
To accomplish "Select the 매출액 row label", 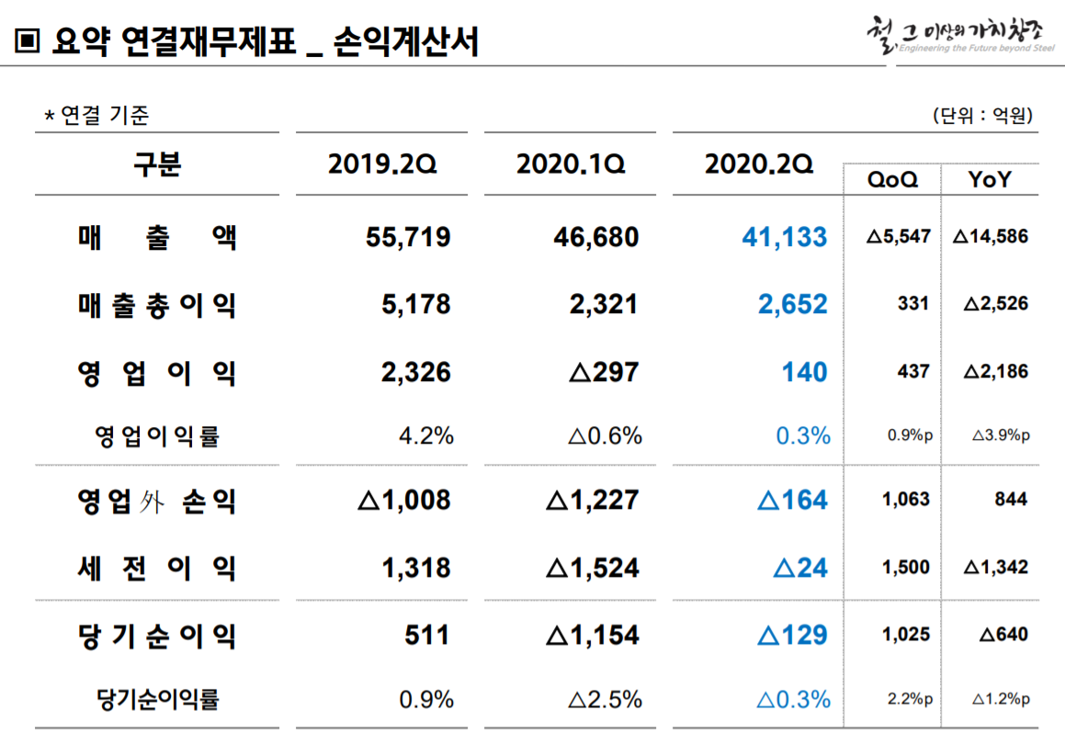I will [x=157, y=238].
